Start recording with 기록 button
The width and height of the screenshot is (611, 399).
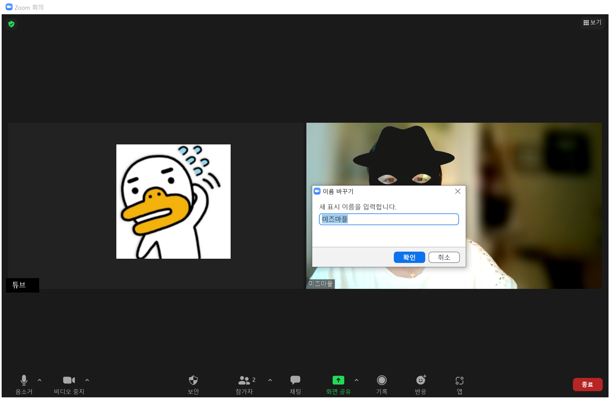[382, 385]
